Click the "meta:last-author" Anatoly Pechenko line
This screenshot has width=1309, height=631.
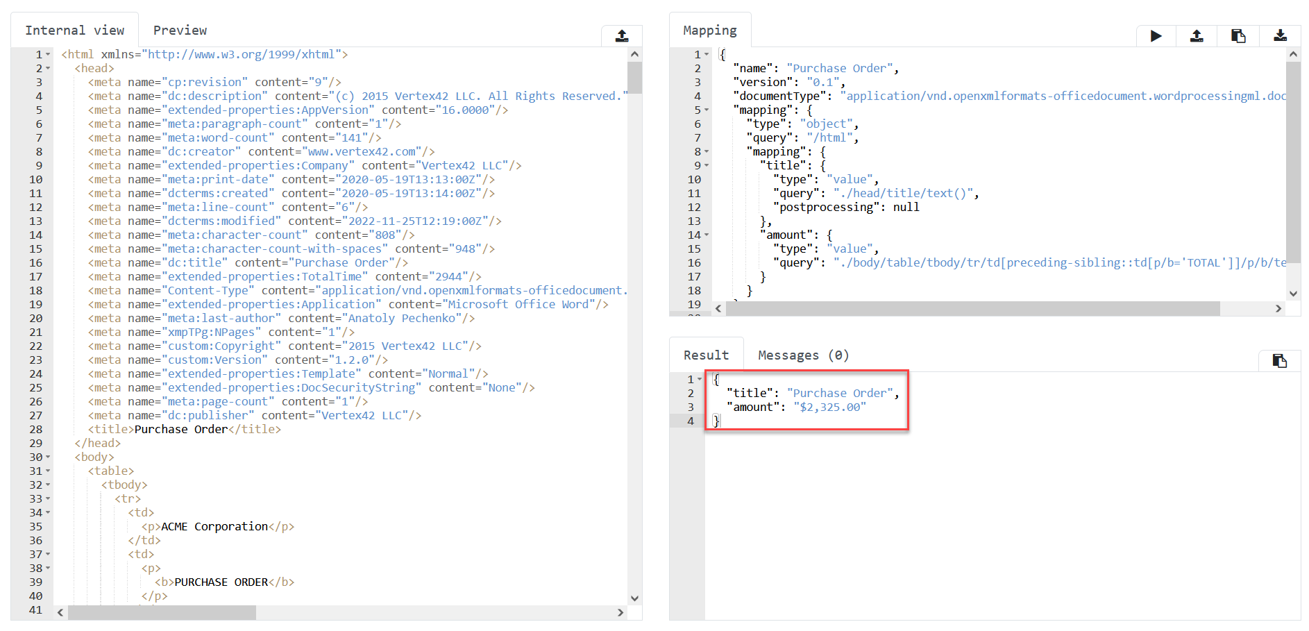[282, 318]
